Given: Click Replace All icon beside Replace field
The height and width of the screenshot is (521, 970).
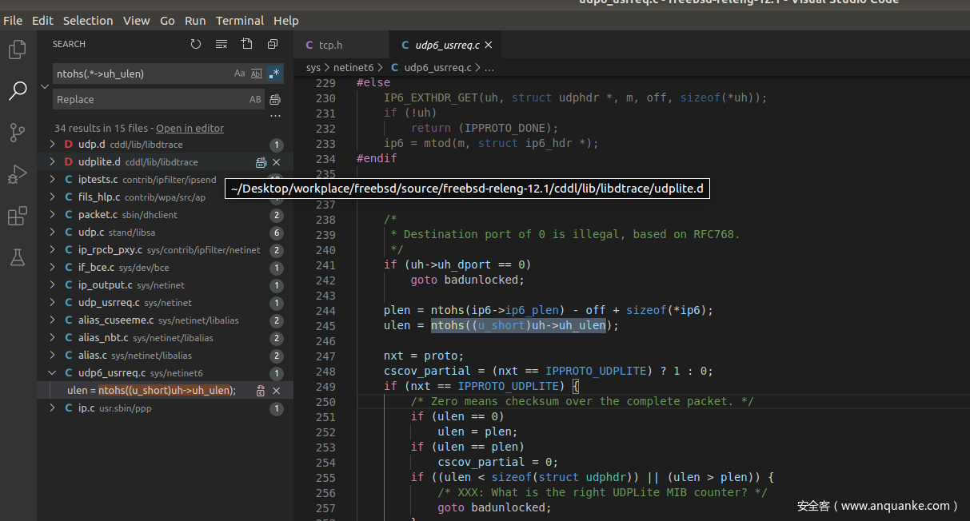Looking at the screenshot, I should pyautogui.click(x=275, y=100).
